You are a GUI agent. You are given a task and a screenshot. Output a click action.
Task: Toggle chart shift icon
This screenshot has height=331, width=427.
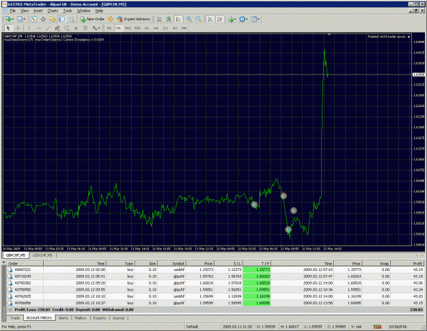point(219,19)
